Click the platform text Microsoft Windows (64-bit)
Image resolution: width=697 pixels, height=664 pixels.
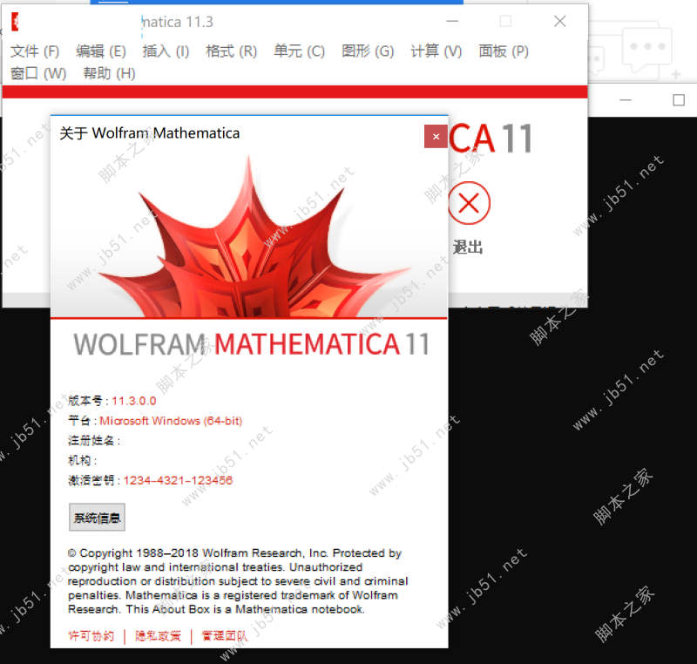[171, 421]
